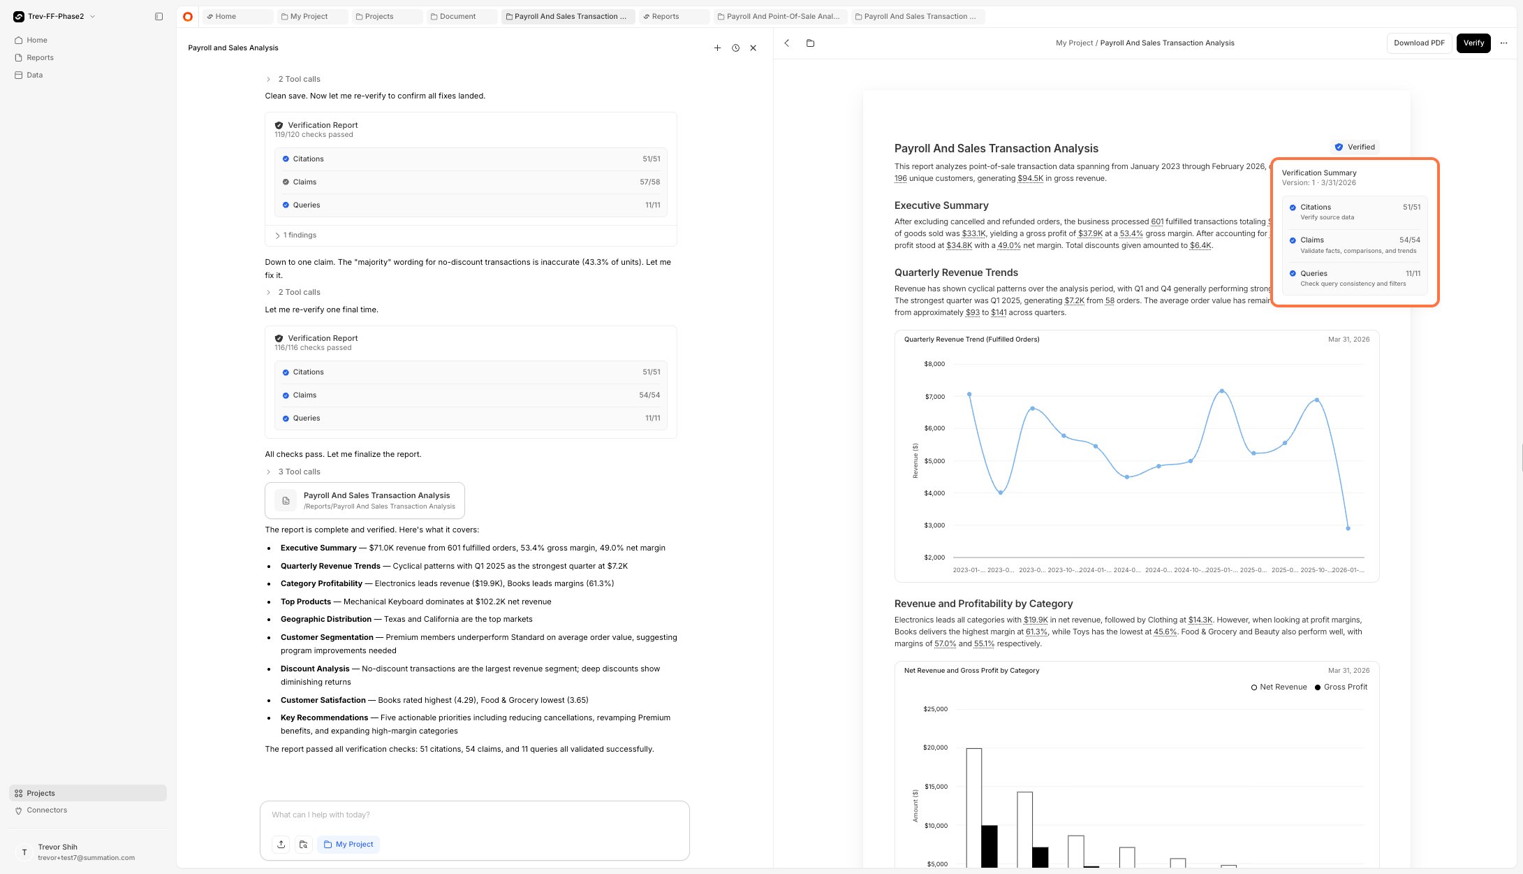1523x874 pixels.
Task: Toggle Net Revenue legend item
Action: pos(1279,687)
